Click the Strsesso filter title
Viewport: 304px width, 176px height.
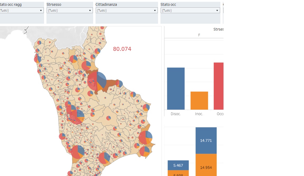[x=54, y=4]
